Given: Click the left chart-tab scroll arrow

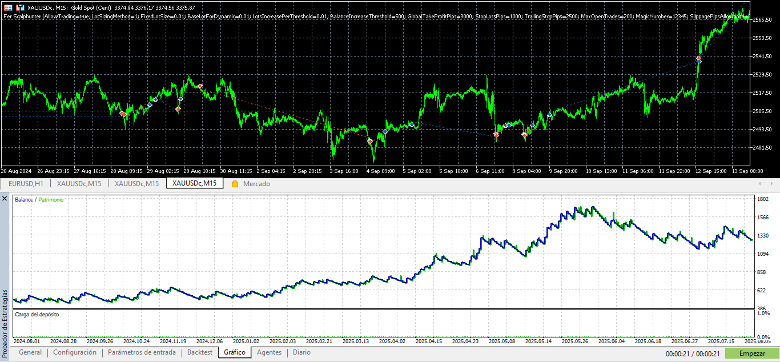Looking at the screenshot, I should pos(759,184).
